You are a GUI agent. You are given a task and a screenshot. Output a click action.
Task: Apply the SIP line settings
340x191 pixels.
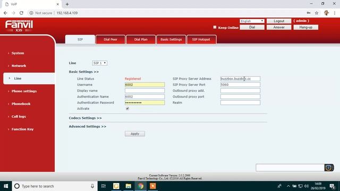135,134
